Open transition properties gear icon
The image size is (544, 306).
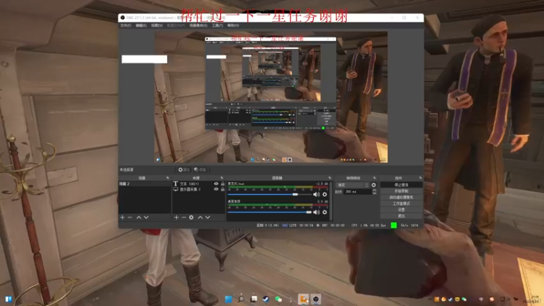click(373, 185)
